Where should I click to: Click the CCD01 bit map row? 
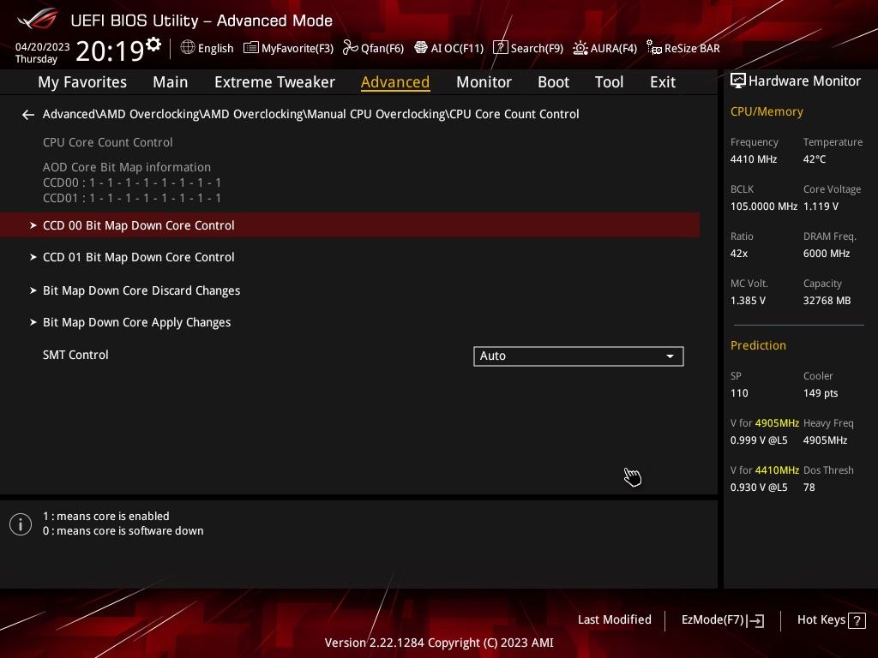pyautogui.click(x=131, y=198)
